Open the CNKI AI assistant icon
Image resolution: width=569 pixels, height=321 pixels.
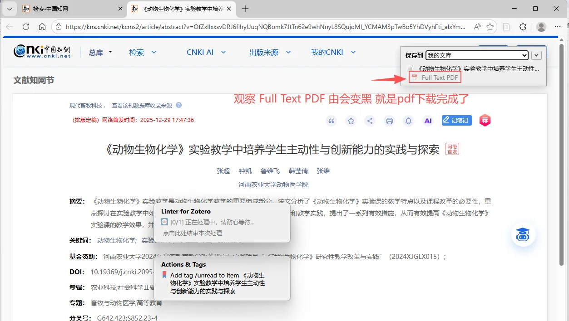point(427,120)
